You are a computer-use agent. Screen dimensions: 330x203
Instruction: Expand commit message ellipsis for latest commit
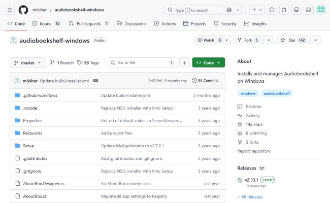pyautogui.click(x=95, y=81)
